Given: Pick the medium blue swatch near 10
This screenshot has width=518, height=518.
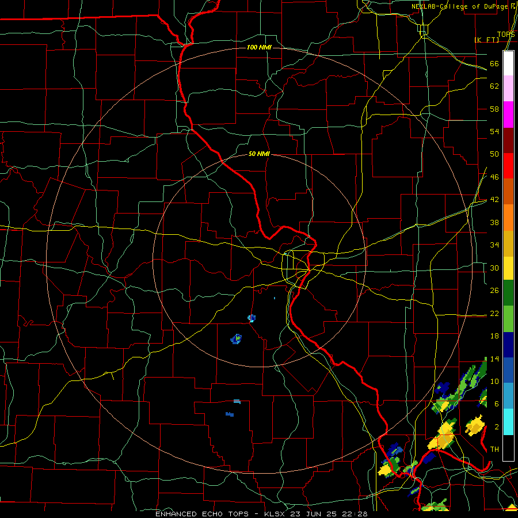Looking at the screenshot, I should (508, 370).
